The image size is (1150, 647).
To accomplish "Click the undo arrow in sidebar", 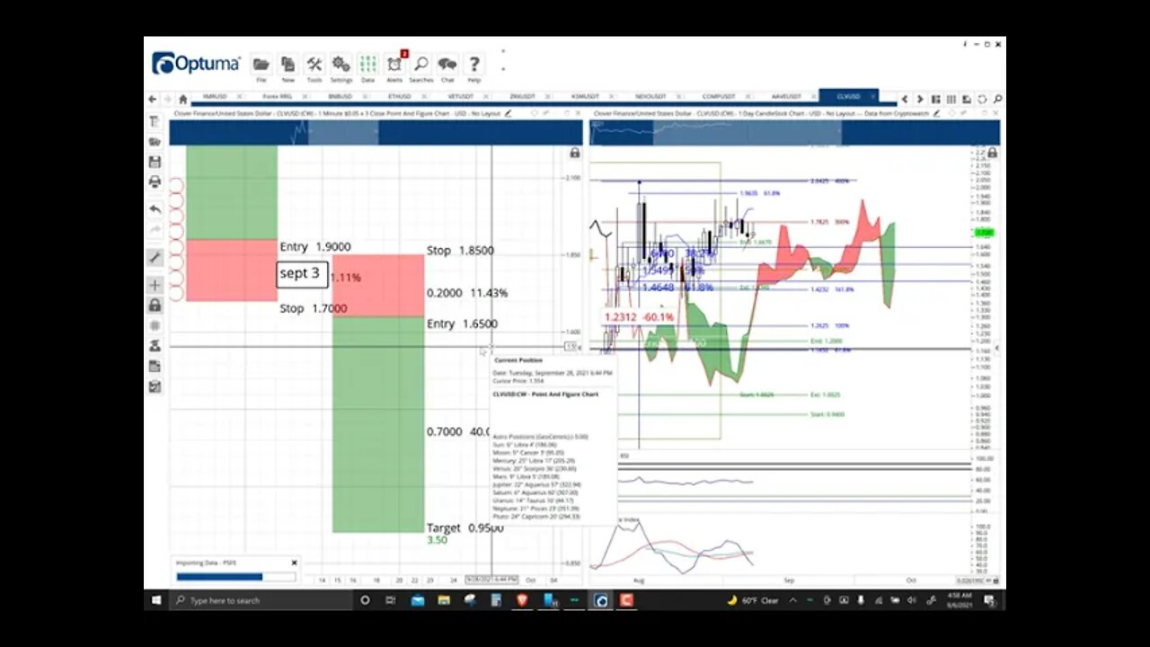I will [x=155, y=208].
